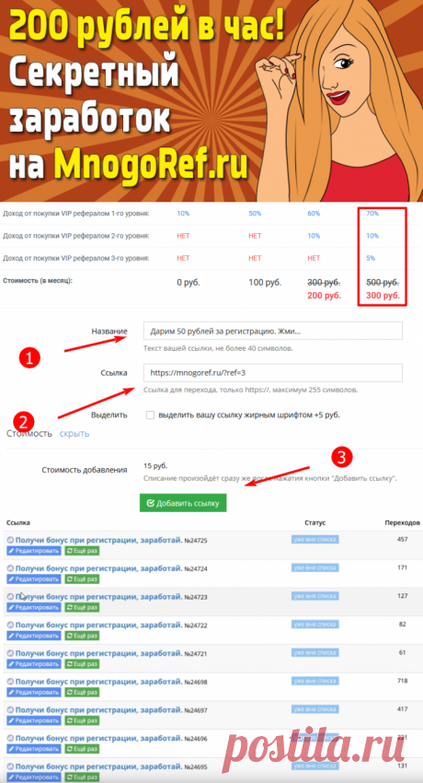
Task: Click the Название text field
Action: [x=272, y=331]
